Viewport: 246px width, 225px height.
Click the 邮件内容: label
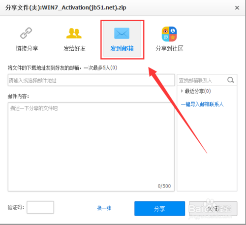point(18,96)
